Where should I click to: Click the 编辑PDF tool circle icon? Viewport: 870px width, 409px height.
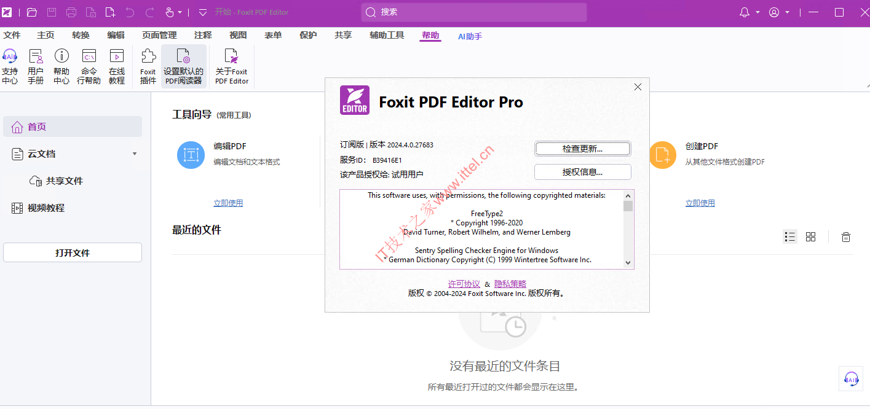(x=191, y=155)
